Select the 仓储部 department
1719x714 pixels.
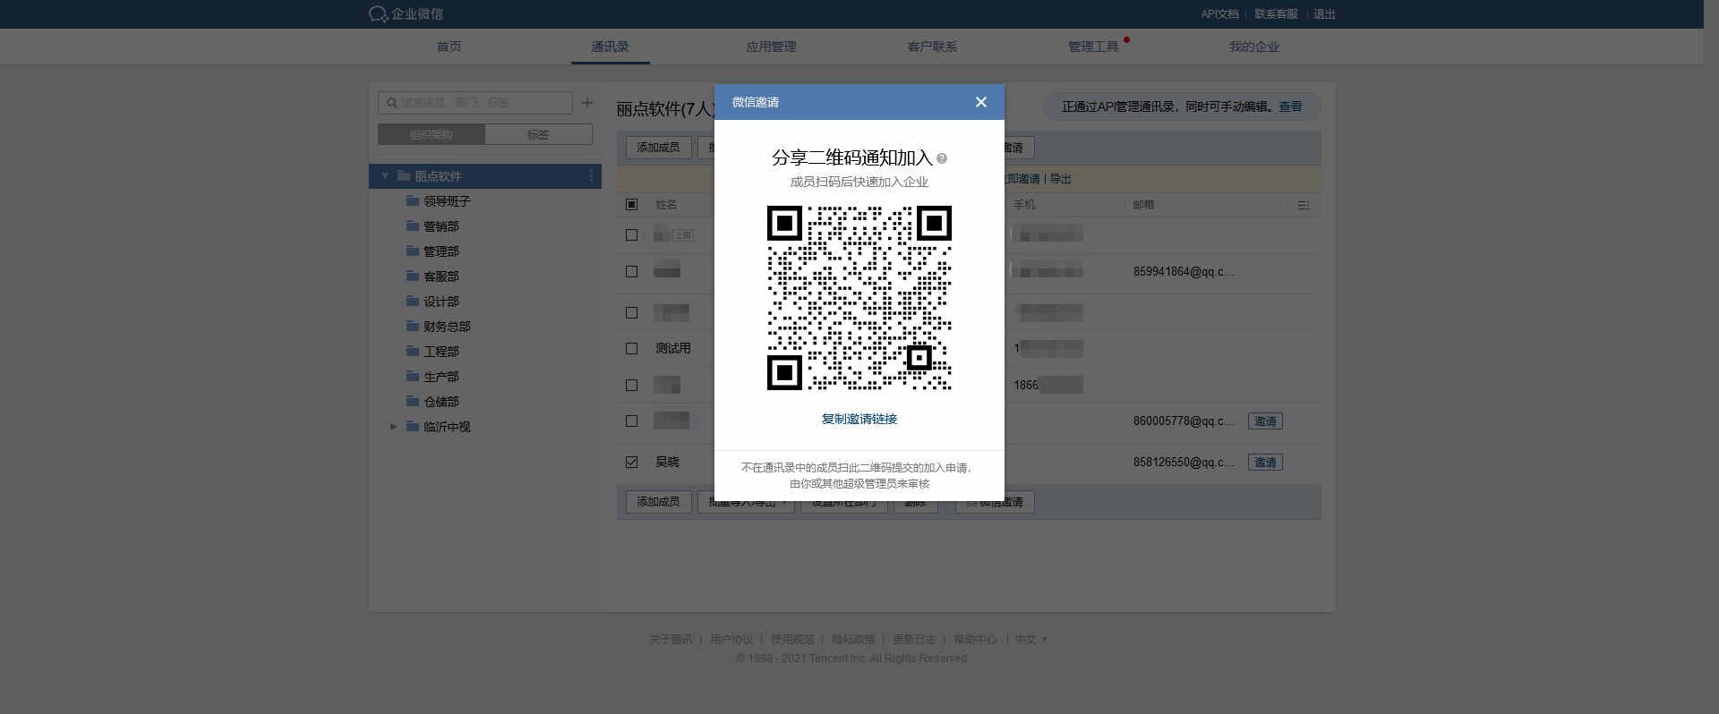click(441, 402)
